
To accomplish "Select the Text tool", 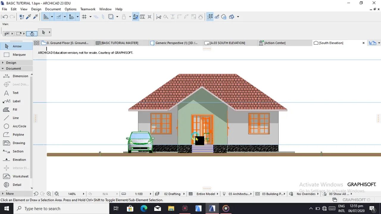I will [15, 93].
